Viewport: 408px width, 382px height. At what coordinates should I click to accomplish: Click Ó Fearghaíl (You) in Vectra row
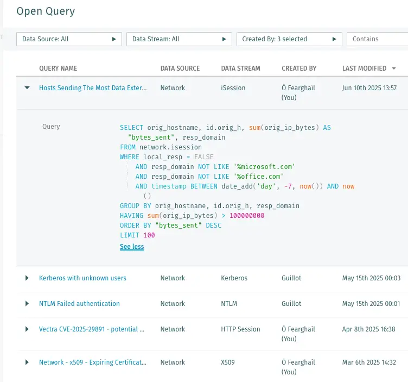coord(298,334)
